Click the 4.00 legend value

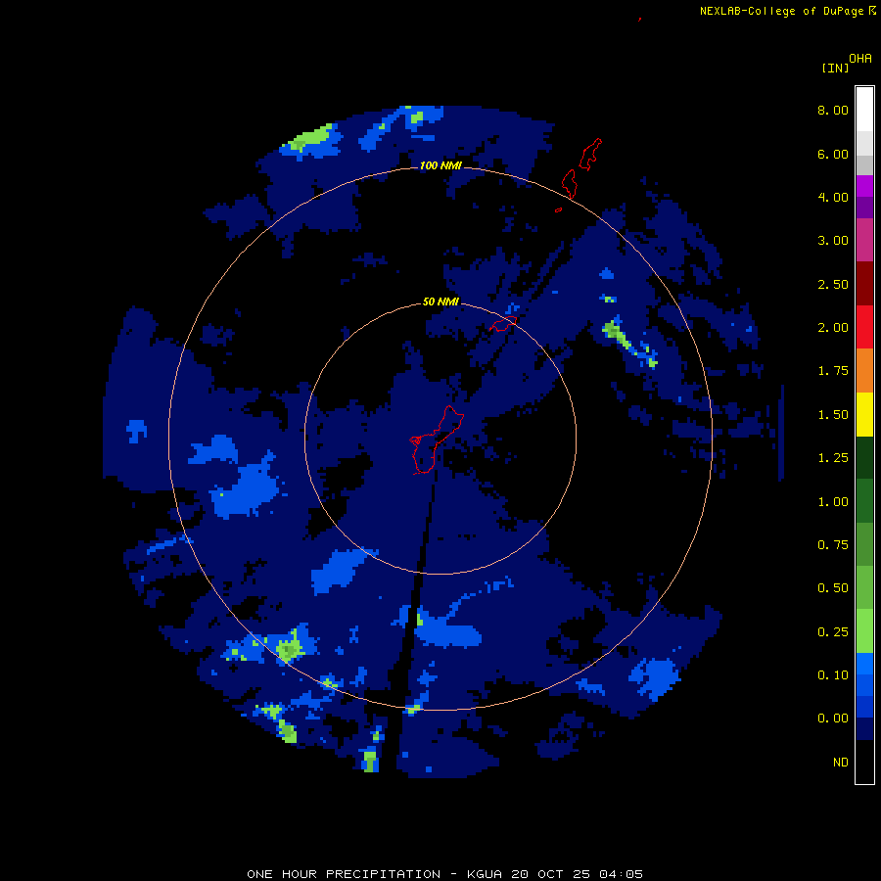click(x=833, y=197)
